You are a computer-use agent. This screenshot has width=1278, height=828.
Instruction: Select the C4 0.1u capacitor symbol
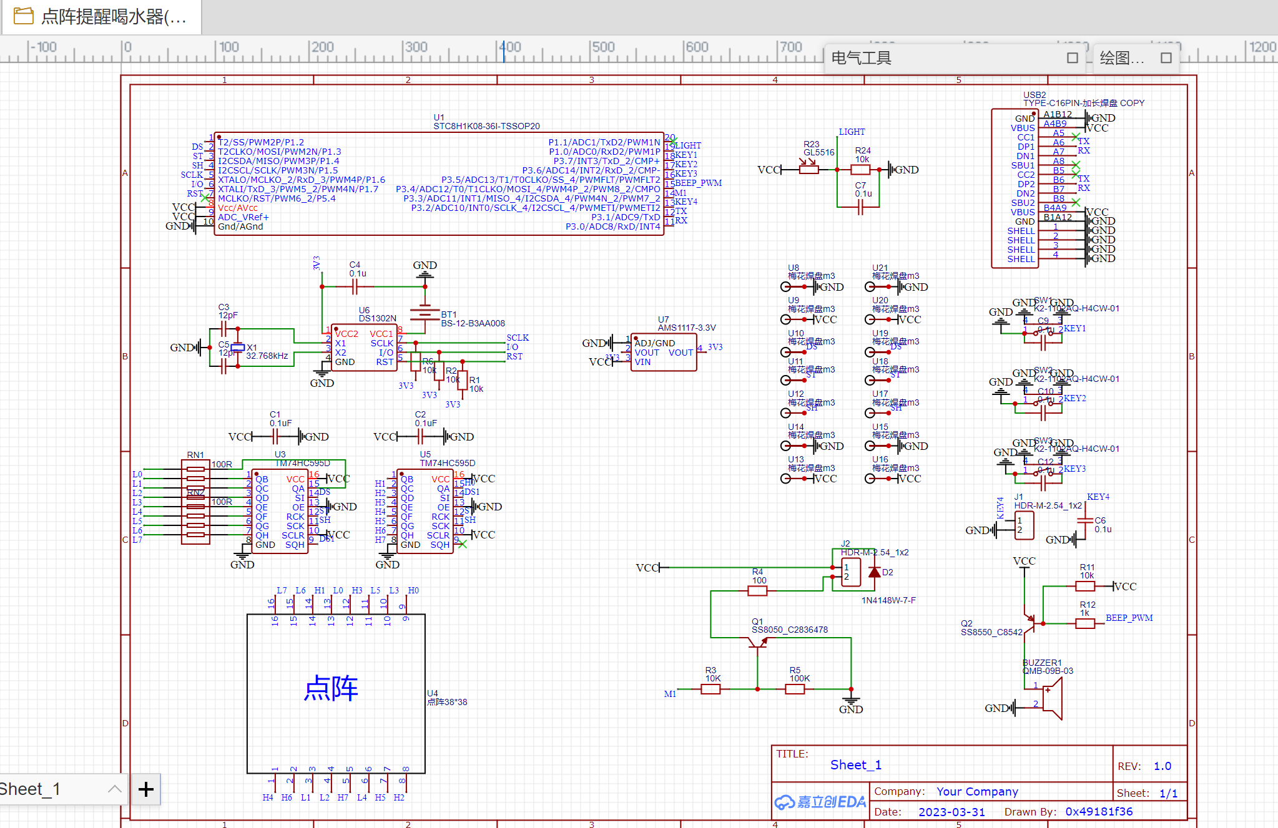355,286
